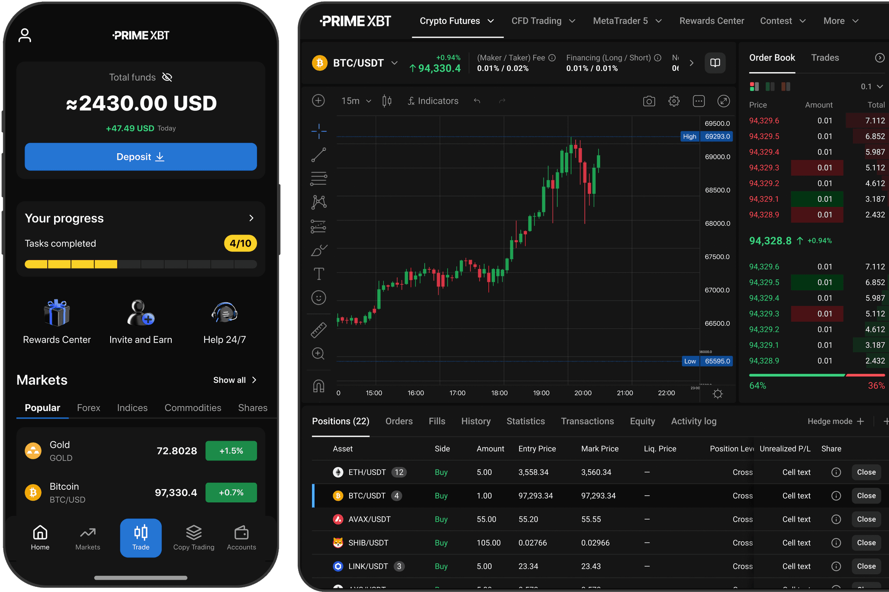The height and width of the screenshot is (592, 889).
Task: Expand MetaTrader 5 menu
Action: click(x=627, y=21)
